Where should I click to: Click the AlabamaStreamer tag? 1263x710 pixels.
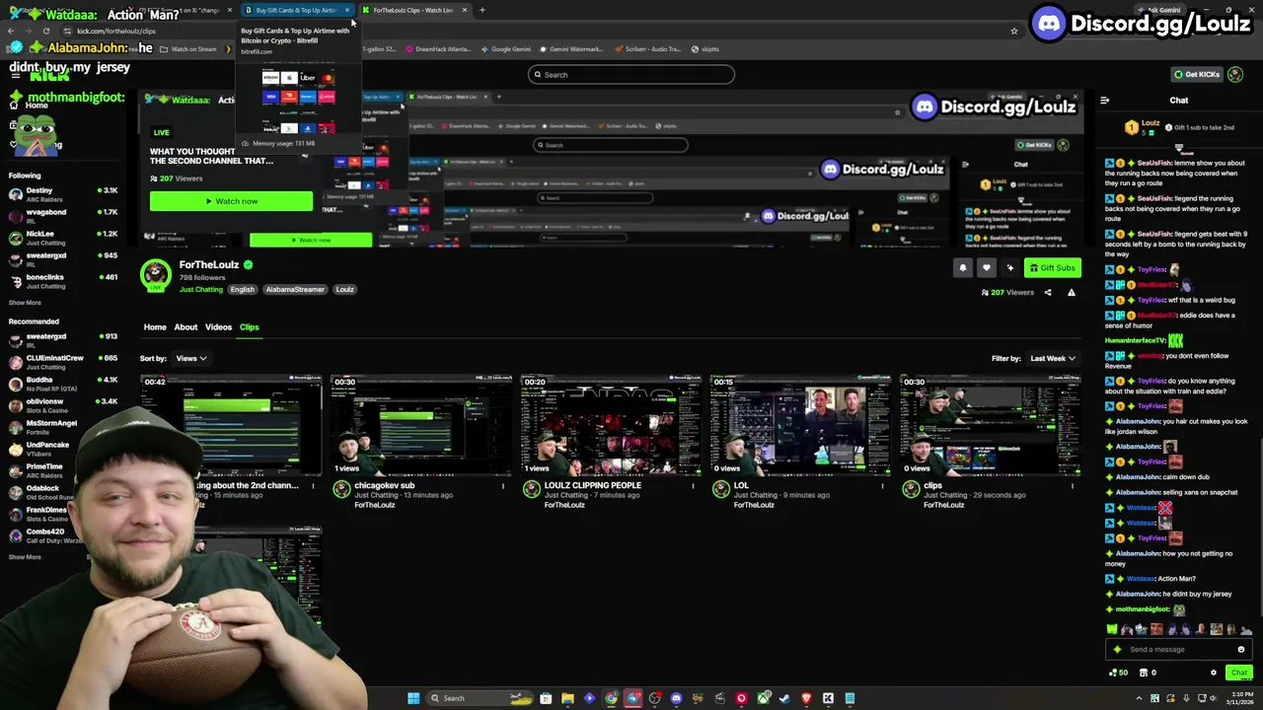(295, 289)
